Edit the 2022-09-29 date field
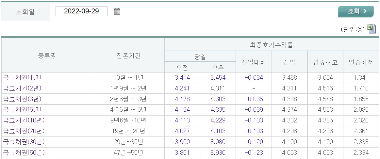The image size is (380, 159). click(x=81, y=11)
